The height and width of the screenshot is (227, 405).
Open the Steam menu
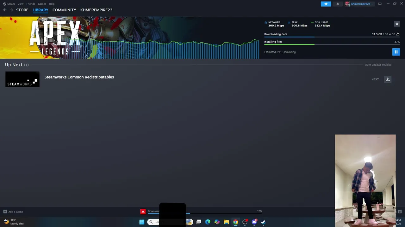point(11,4)
